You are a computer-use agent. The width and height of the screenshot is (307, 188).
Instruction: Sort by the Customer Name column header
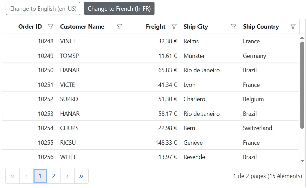click(82, 27)
